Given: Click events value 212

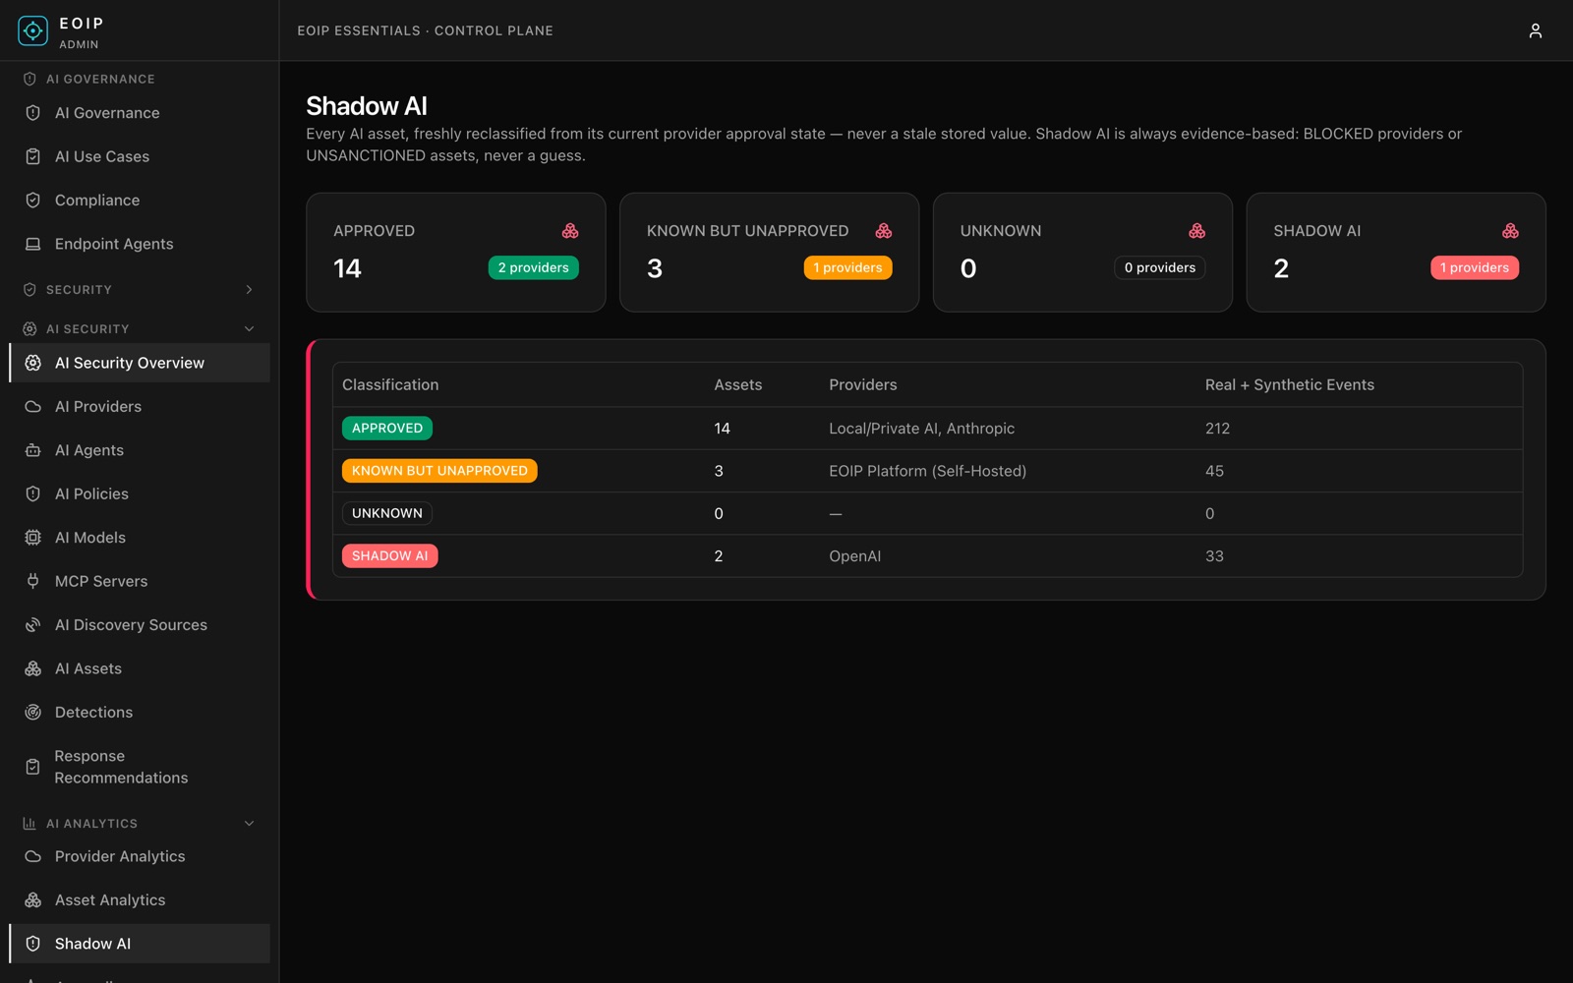Looking at the screenshot, I should (1217, 429).
